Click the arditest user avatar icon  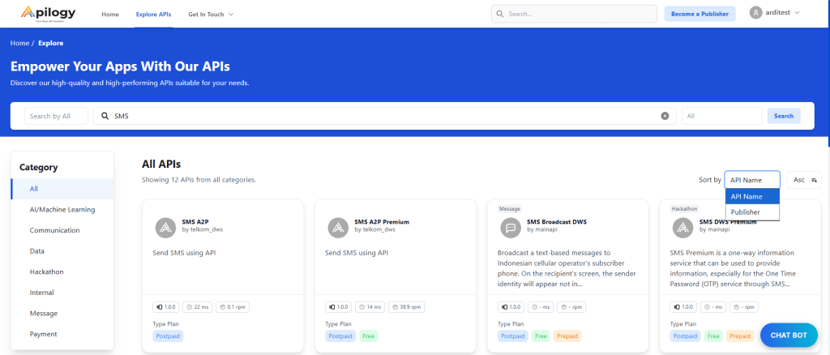[756, 13]
